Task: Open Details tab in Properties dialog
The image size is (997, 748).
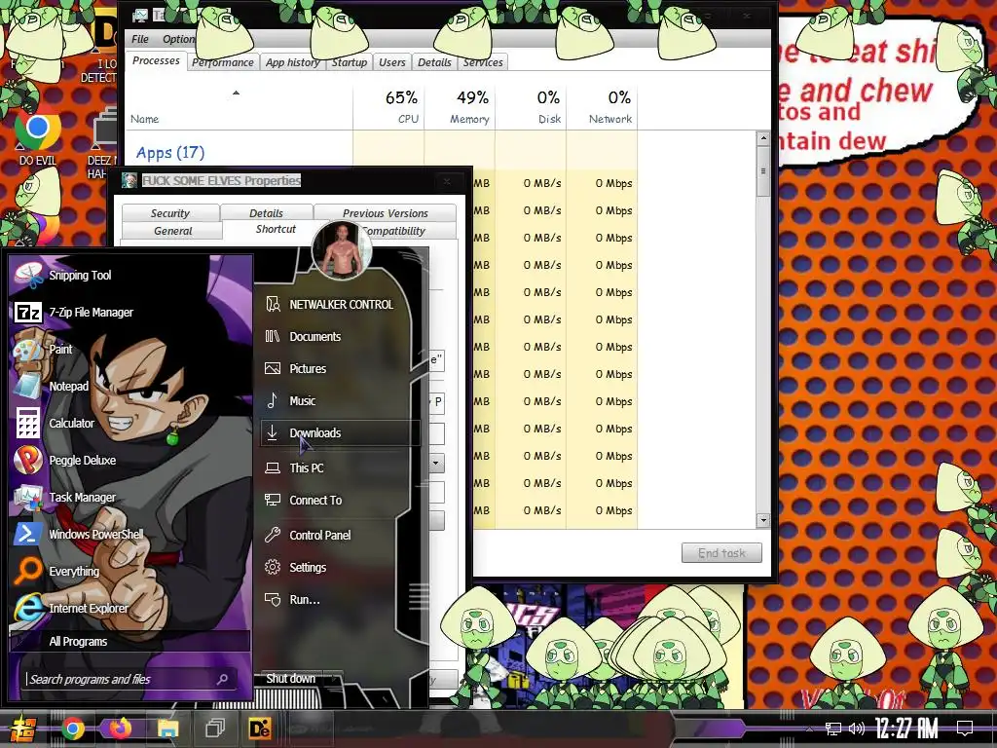Action: (x=266, y=213)
